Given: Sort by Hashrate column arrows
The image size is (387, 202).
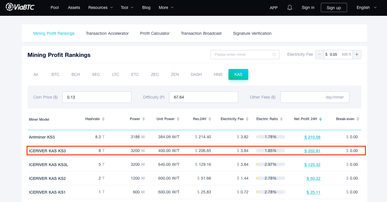Looking at the screenshot, I should pyautogui.click(x=103, y=119).
